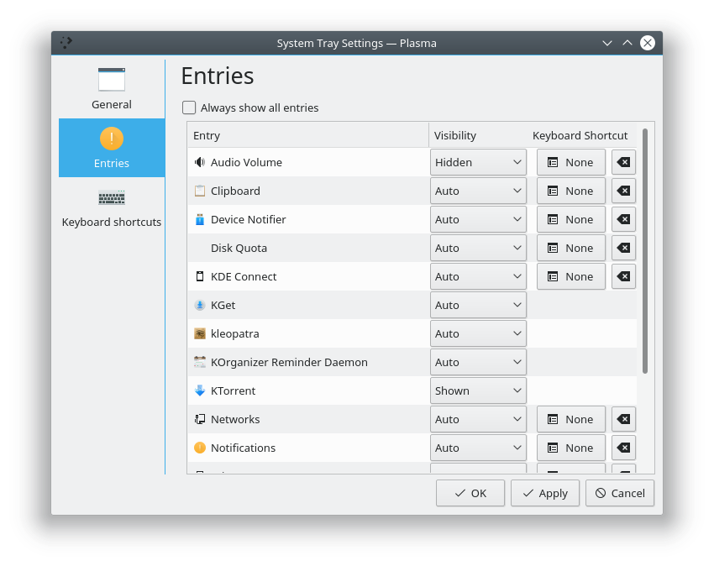Apply the system tray settings

click(544, 493)
